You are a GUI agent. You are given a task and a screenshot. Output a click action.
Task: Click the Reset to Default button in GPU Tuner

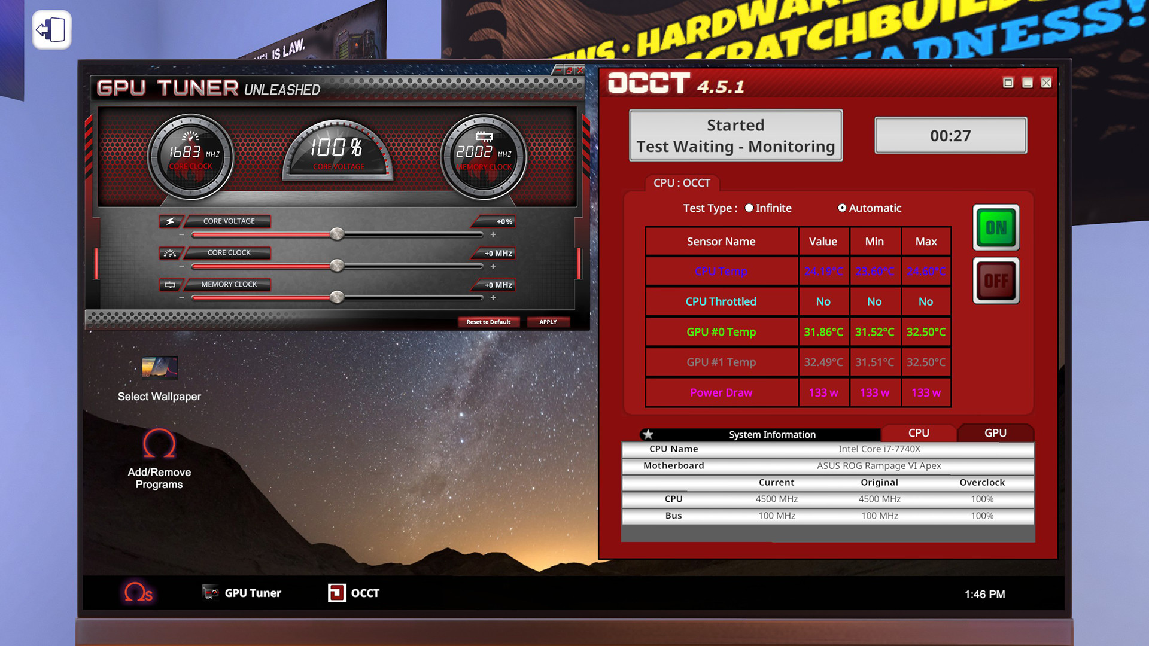[x=488, y=322]
